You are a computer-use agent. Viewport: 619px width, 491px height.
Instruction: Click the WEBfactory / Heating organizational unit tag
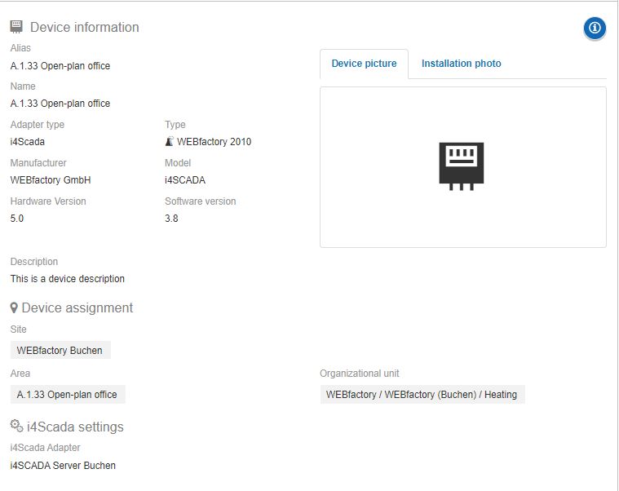[x=422, y=395]
